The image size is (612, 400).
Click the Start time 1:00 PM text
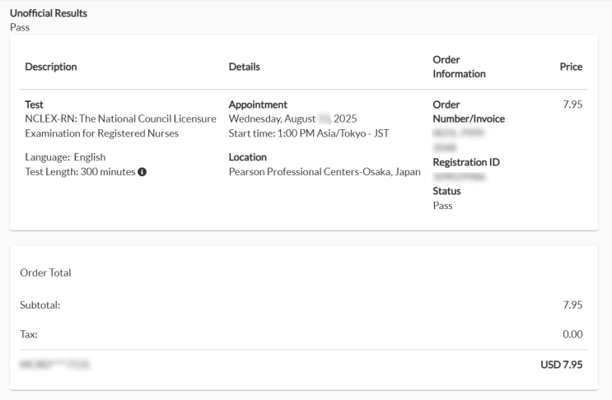308,133
